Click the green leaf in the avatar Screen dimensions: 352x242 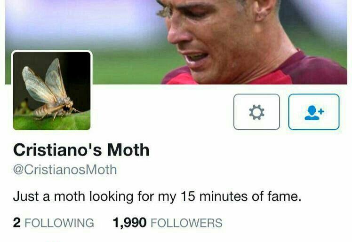click(52, 122)
